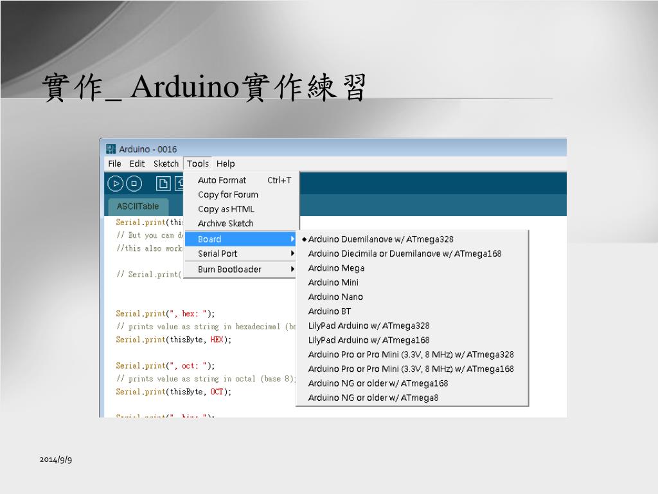Screen dimensions: 658x494
Task: Open the File menu
Action: [114, 164]
